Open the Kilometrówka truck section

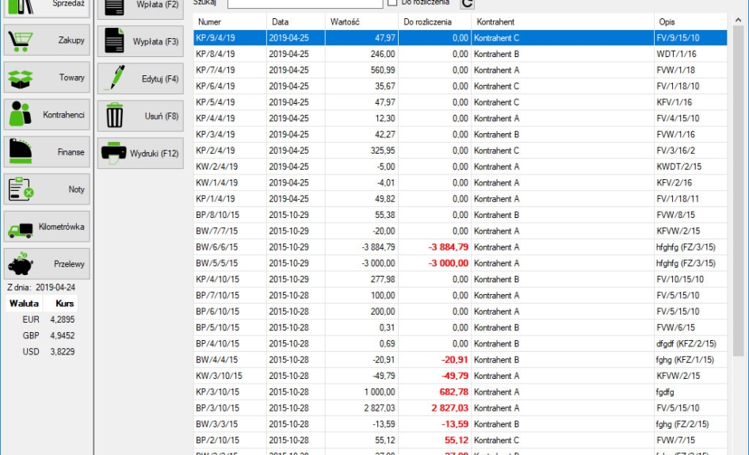pyautogui.click(x=47, y=227)
